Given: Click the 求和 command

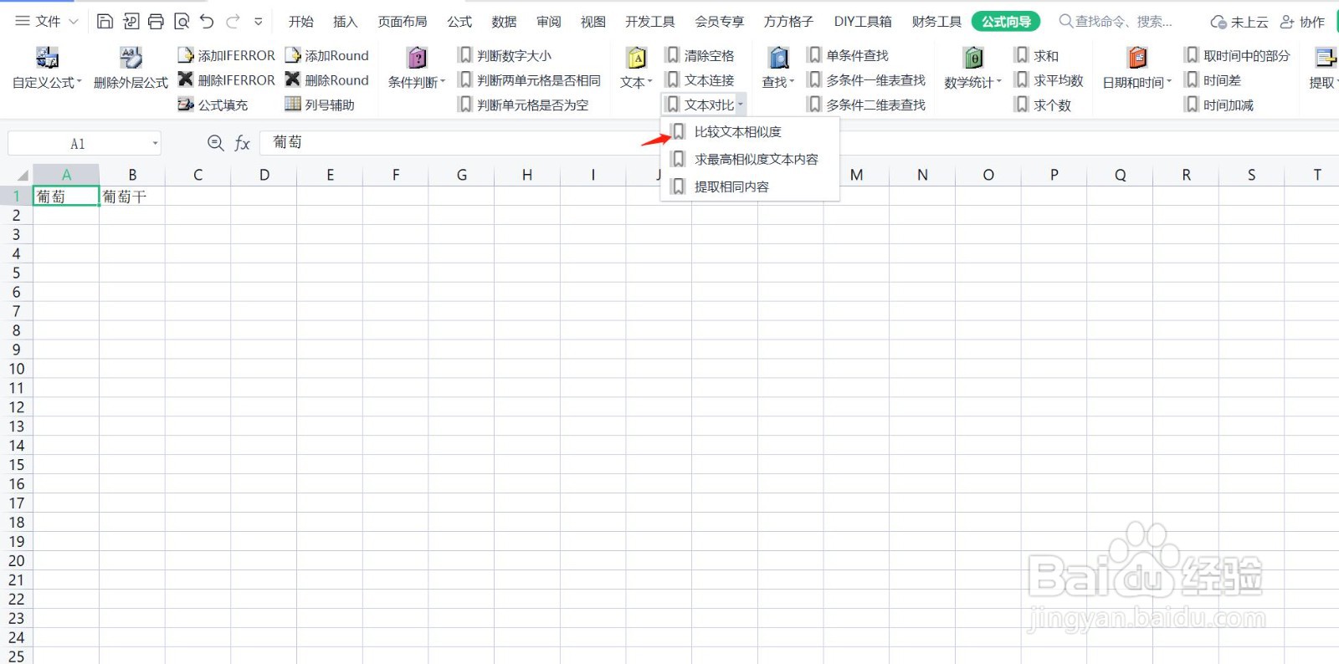Looking at the screenshot, I should click(x=1036, y=55).
